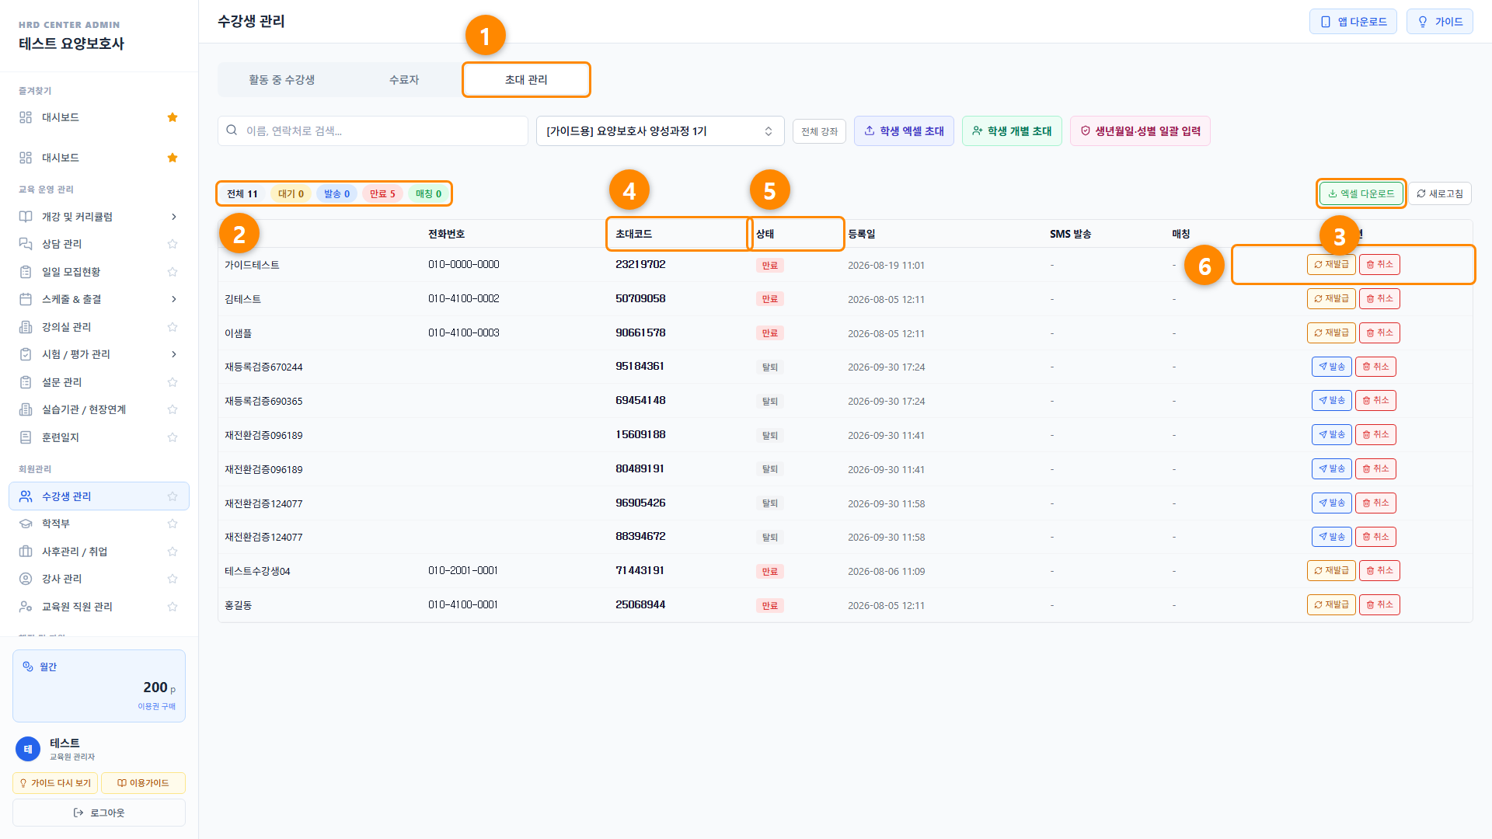Expand the 개강 및 커리큘럼 menu chevron

click(173, 217)
